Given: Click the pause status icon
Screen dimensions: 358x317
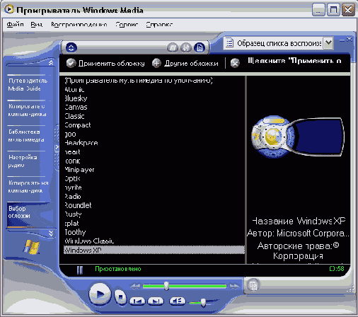Looking at the screenshot, I should (x=80, y=270).
